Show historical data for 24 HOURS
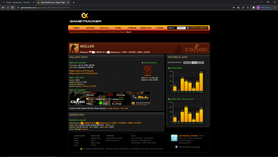 coord(187,62)
